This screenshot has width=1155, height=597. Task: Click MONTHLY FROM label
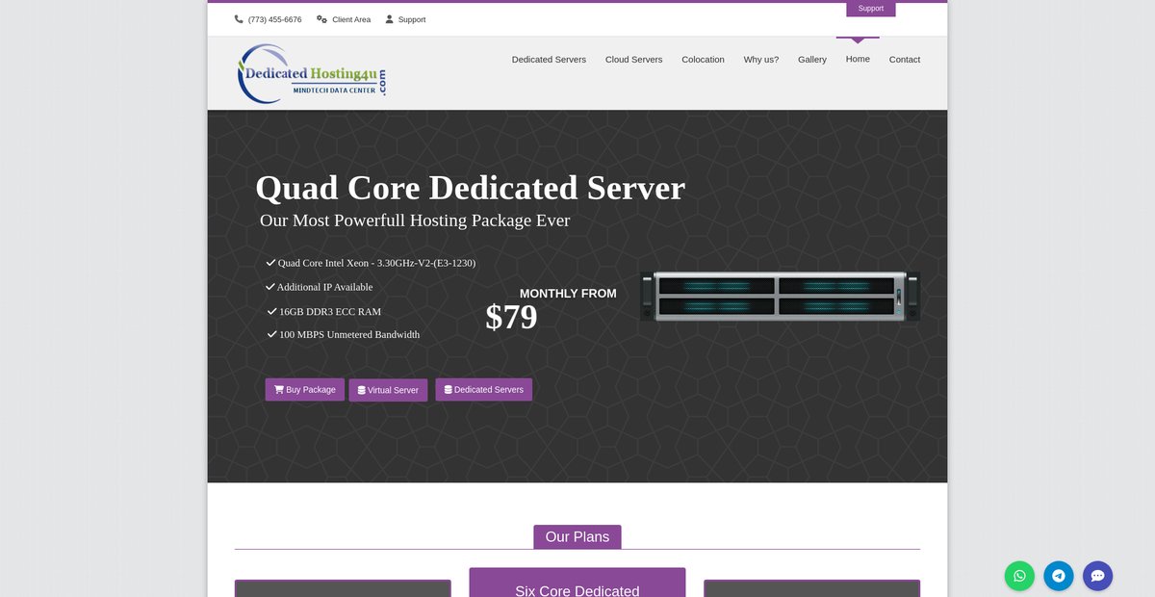[568, 294]
